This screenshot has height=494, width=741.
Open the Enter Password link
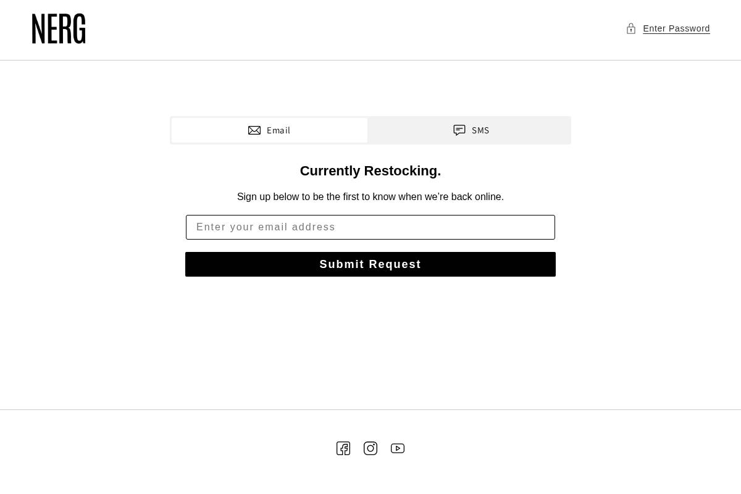[x=676, y=28]
